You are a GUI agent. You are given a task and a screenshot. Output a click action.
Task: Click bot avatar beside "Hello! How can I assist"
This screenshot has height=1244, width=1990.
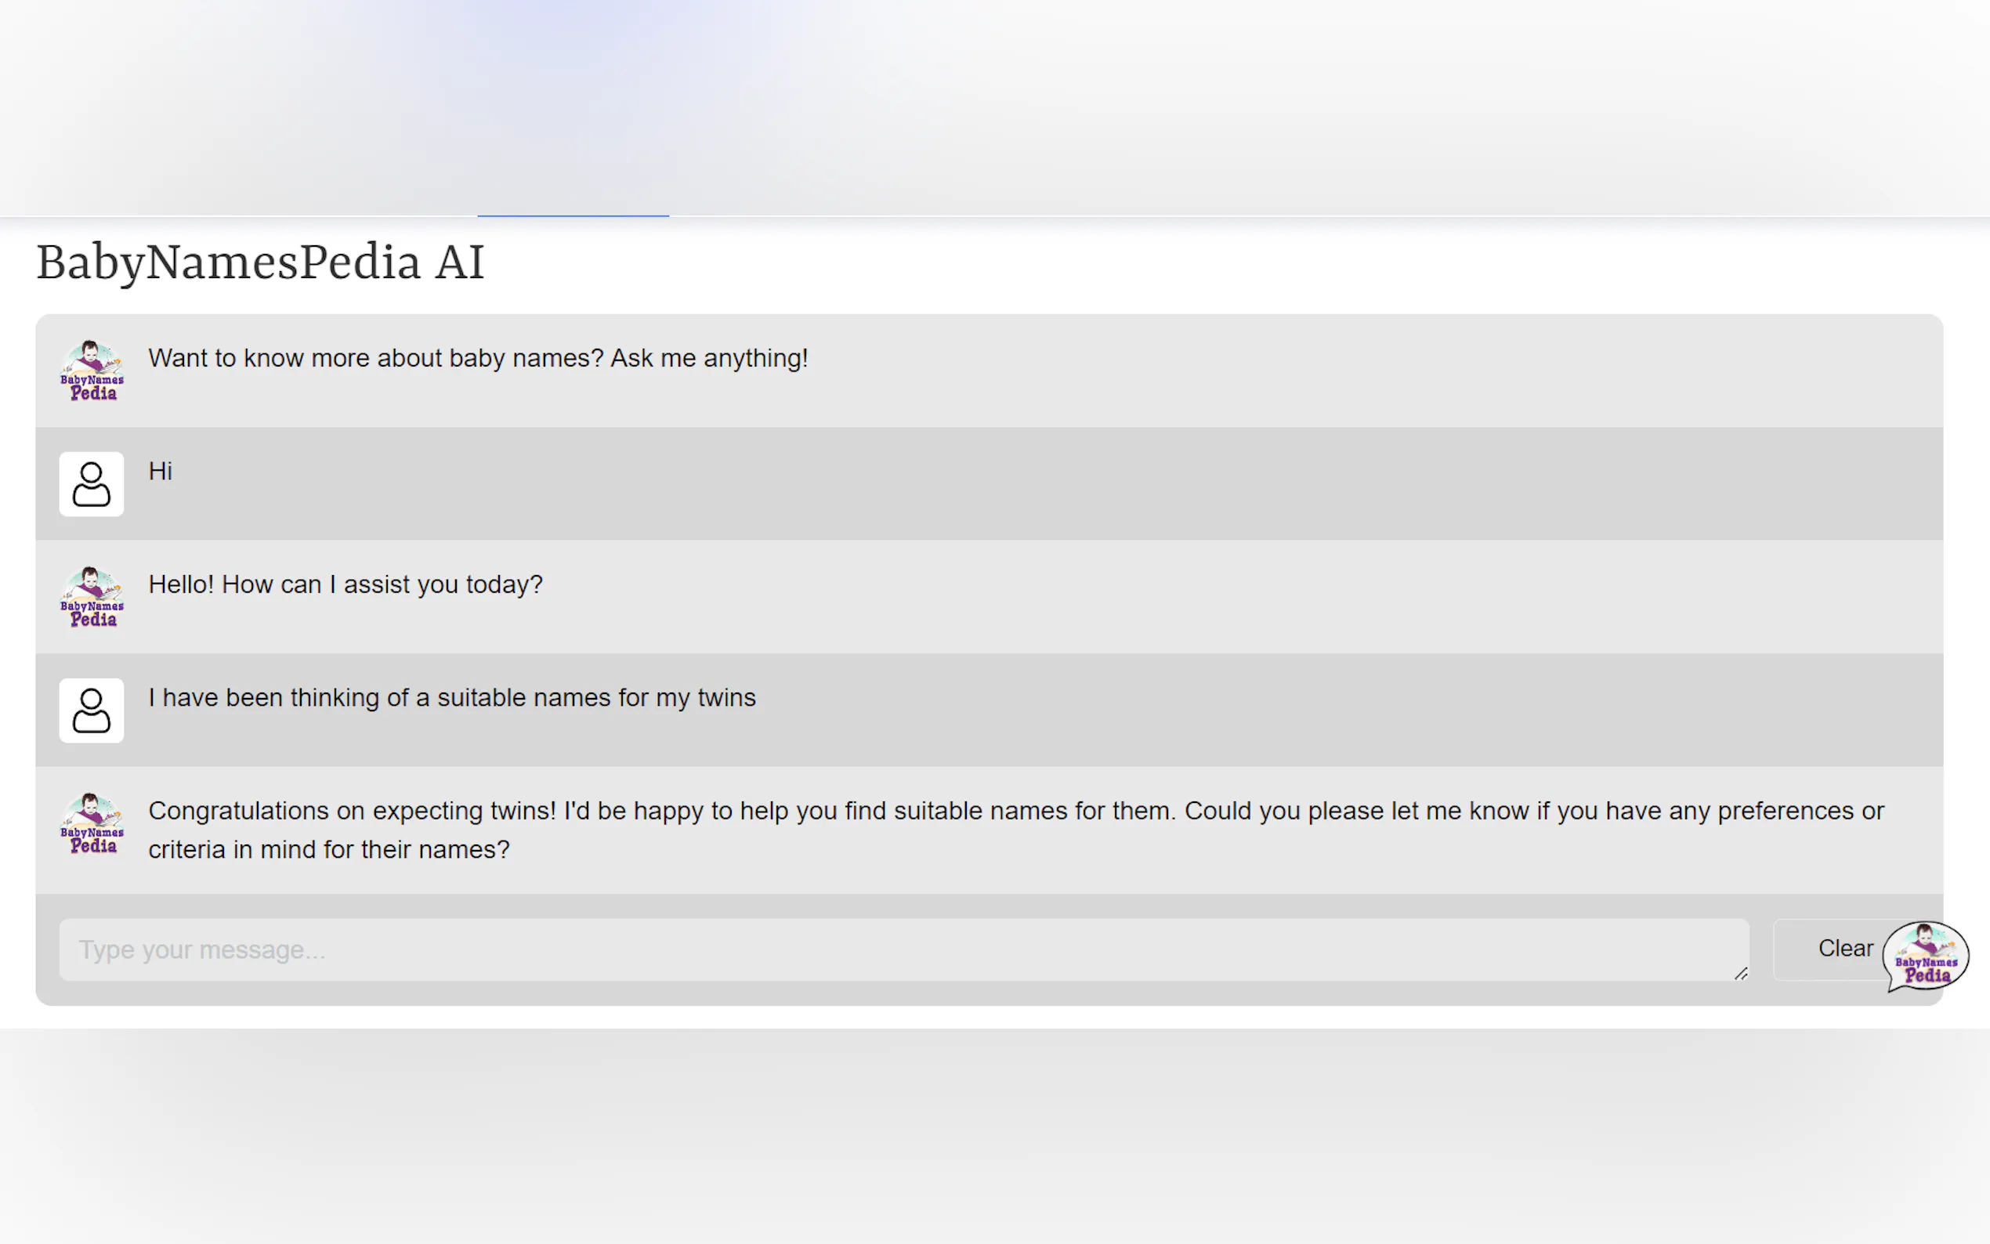92,596
